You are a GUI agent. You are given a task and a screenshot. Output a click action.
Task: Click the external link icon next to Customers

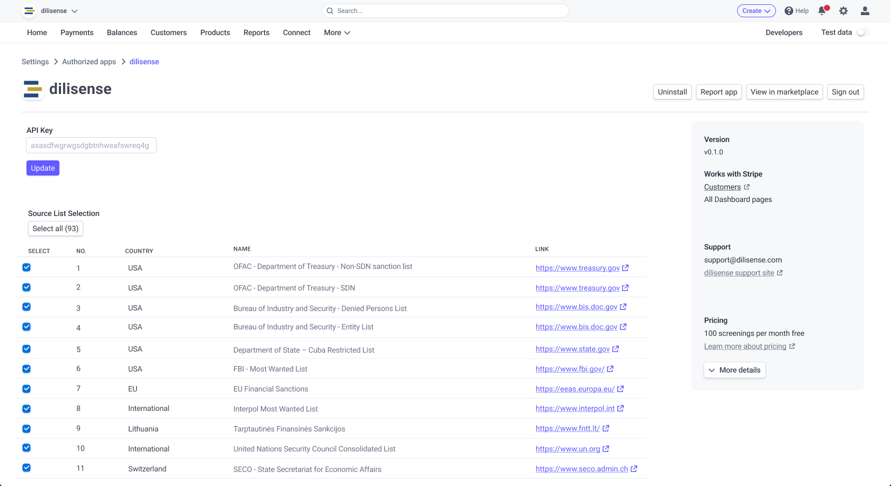[747, 186]
